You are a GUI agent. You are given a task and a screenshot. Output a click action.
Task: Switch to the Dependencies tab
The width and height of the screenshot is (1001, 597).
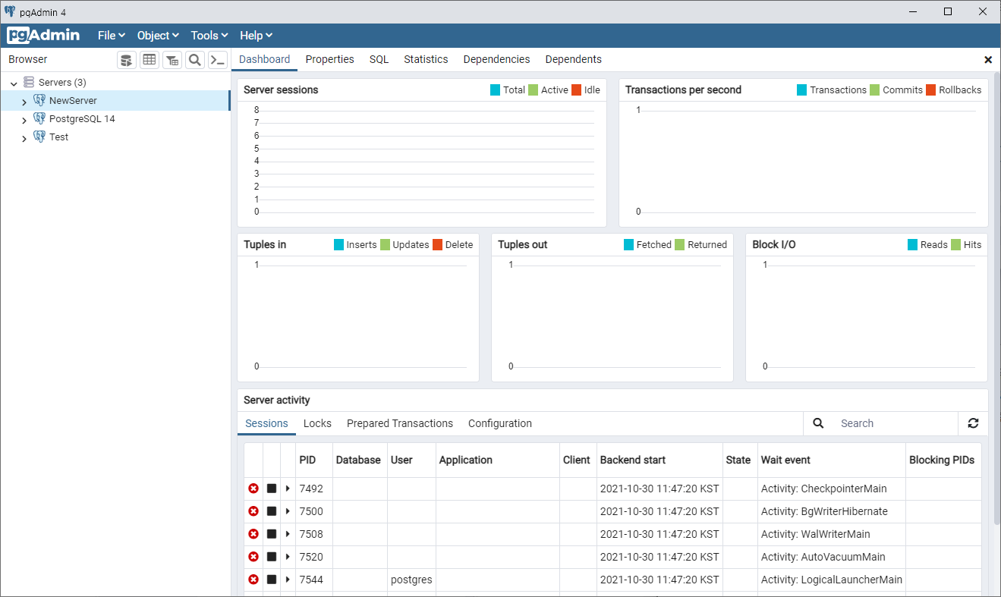tap(496, 59)
